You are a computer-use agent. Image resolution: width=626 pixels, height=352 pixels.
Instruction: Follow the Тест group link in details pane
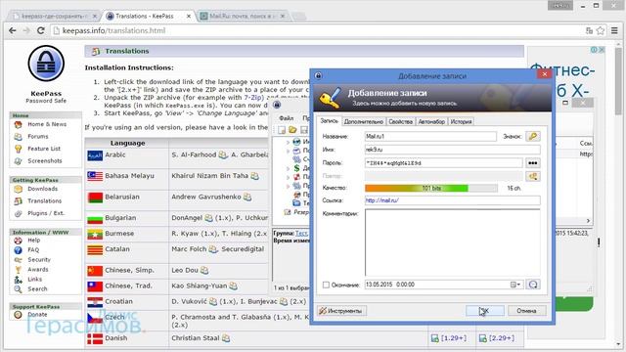[x=301, y=233]
